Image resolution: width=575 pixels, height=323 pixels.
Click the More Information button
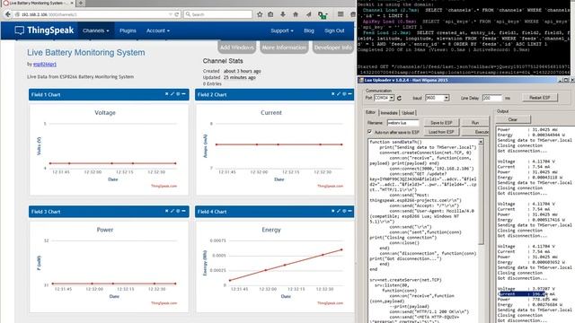pos(284,48)
